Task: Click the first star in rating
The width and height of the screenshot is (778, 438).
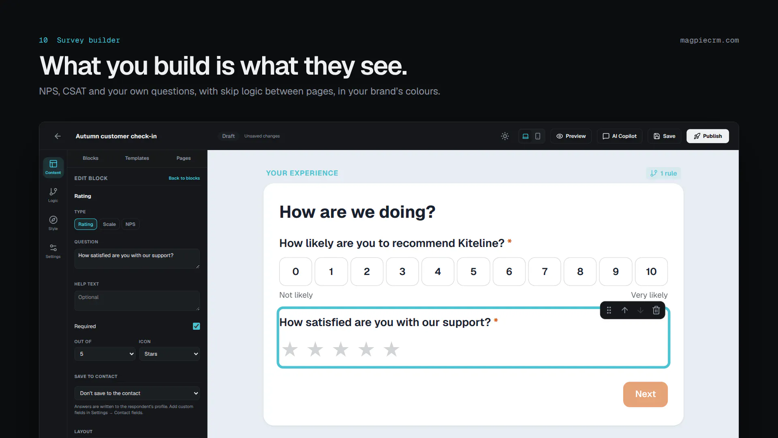Action: pos(290,349)
